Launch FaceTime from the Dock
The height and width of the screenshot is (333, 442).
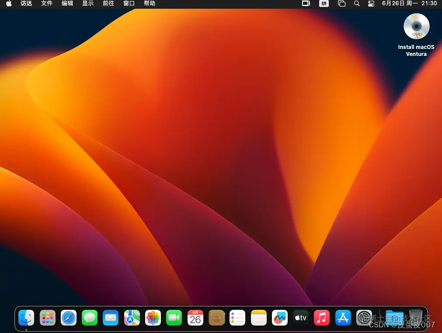tap(174, 318)
